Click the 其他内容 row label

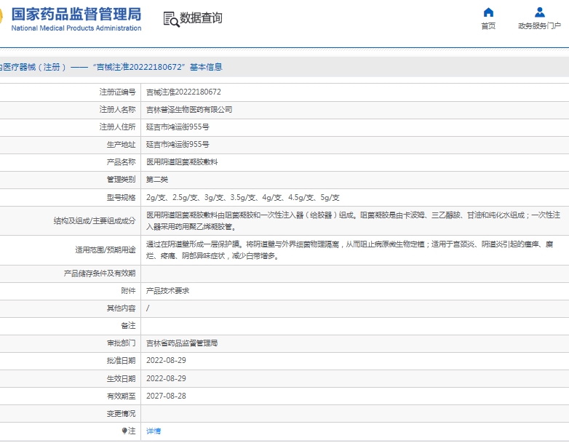coord(122,308)
